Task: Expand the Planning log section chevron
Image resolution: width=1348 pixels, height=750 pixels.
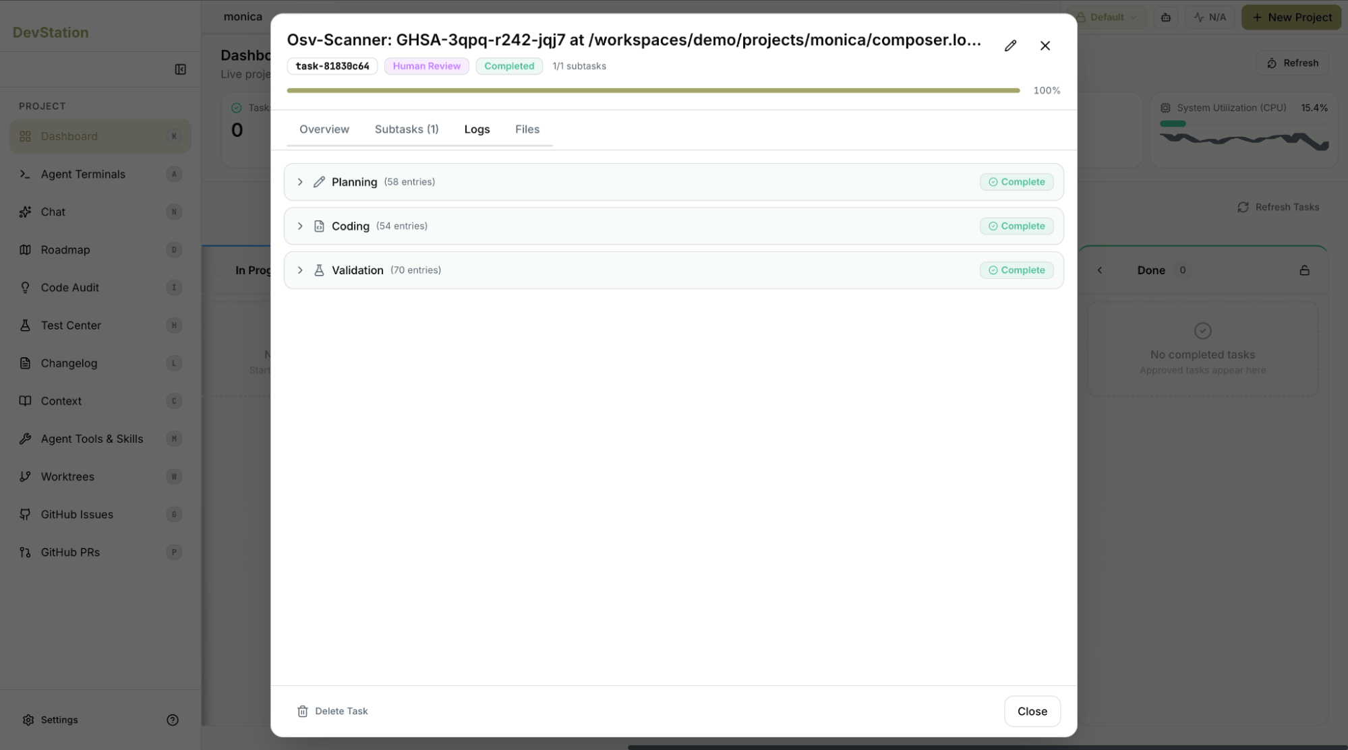Action: (300, 182)
